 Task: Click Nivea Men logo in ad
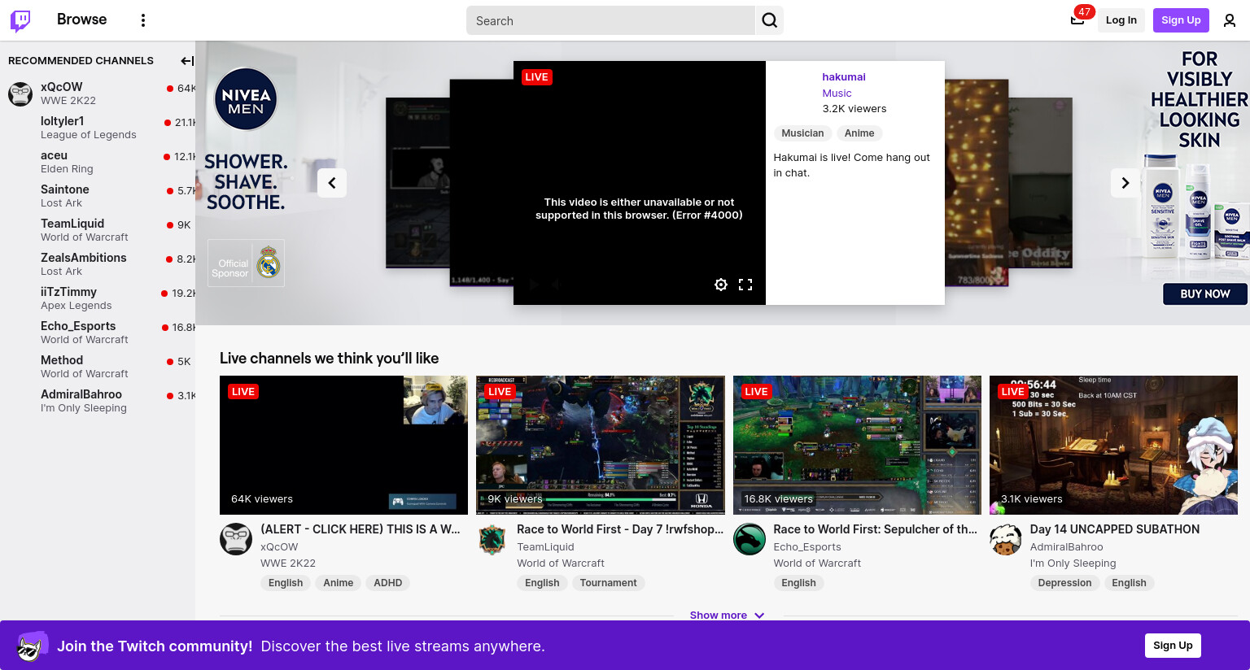[246, 99]
